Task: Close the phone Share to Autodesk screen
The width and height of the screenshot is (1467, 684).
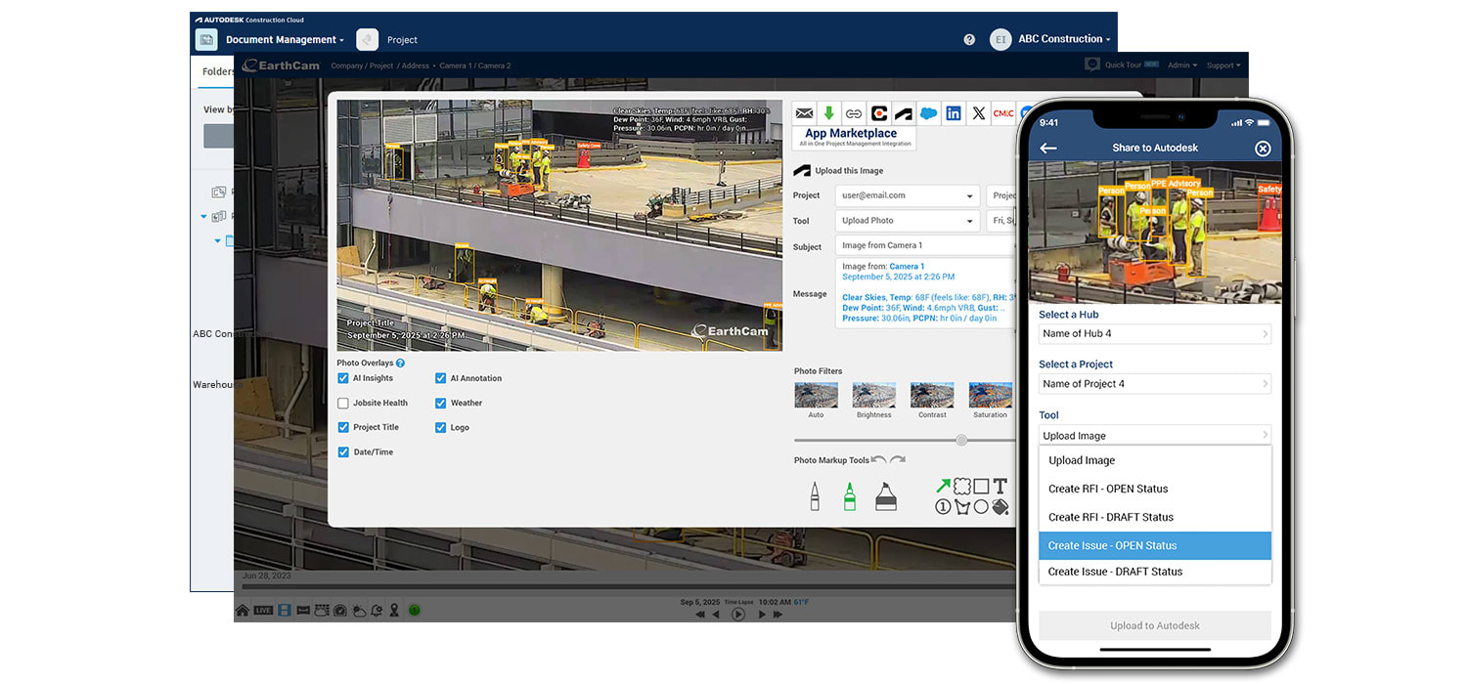Action: point(1263,149)
